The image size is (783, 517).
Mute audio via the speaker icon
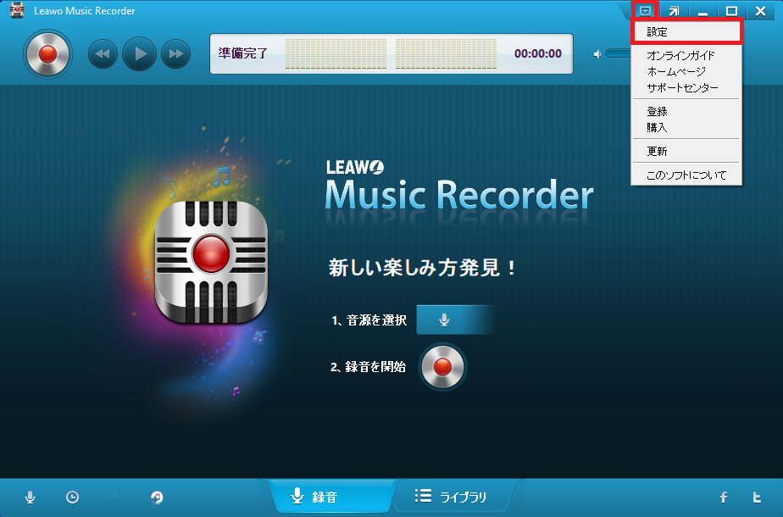pos(597,54)
